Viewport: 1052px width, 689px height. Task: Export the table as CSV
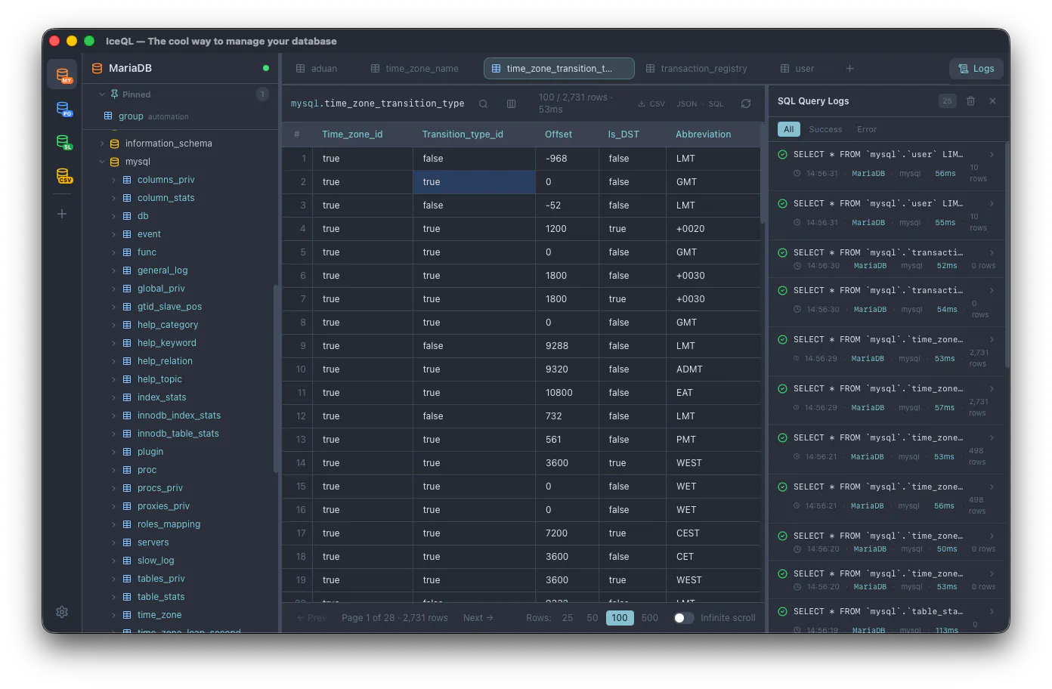(651, 104)
